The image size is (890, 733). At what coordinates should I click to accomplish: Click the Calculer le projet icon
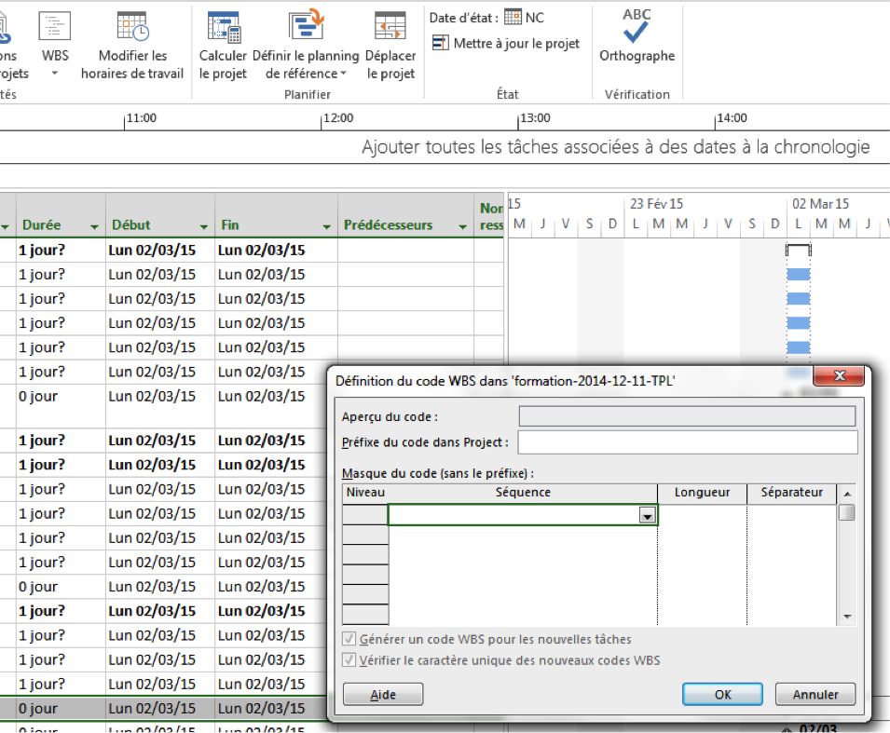coord(223,27)
